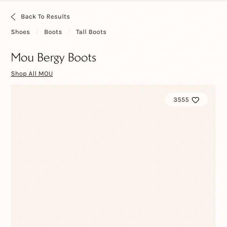Click the slash after Shoes breadcrumb
Screen dimensions: 227x227
click(x=37, y=32)
